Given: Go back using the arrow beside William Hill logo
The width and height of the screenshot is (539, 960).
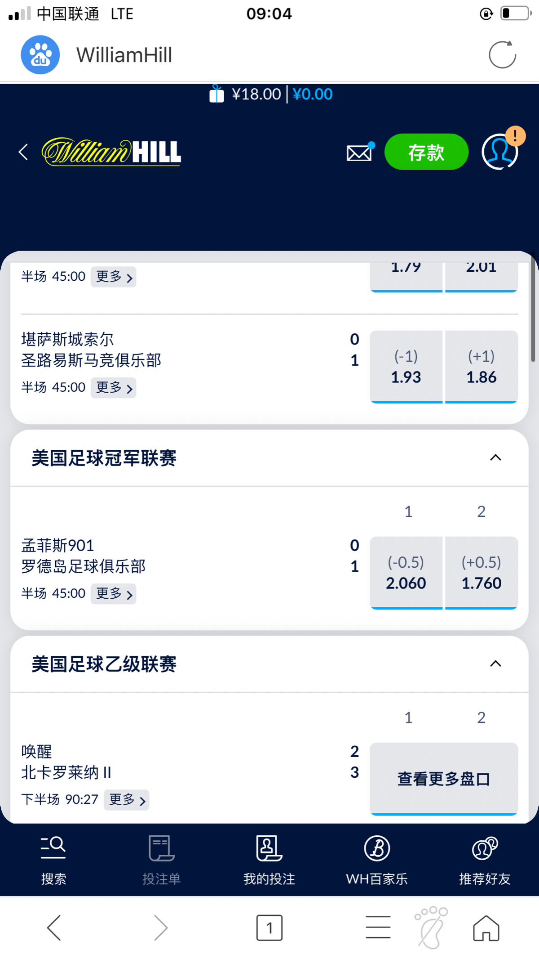Looking at the screenshot, I should (23, 152).
